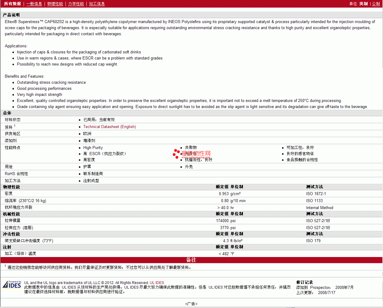
Task: Click the 抗环境应力开裂 label
Action: (x=18, y=207)
